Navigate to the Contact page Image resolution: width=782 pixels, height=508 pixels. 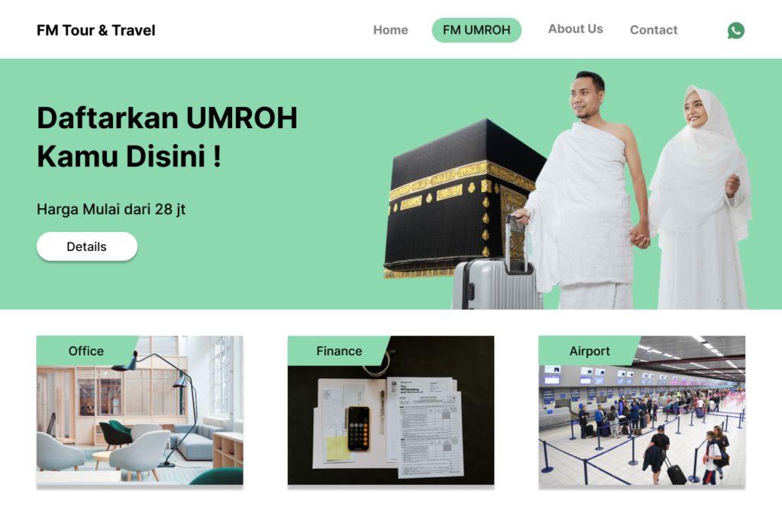pos(654,30)
